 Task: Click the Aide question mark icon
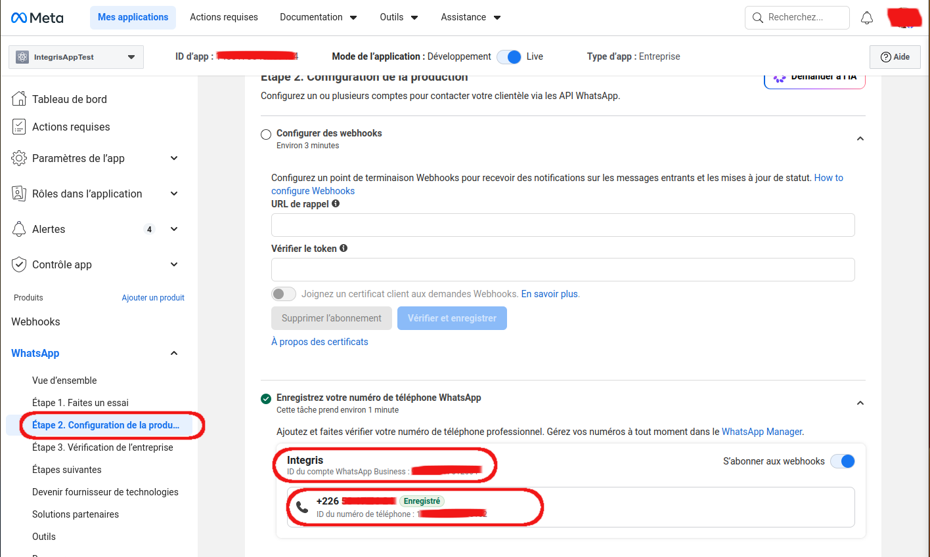[x=885, y=57]
